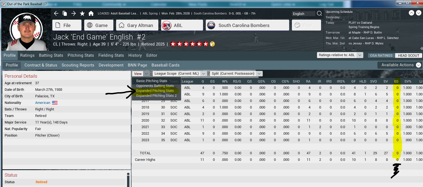This screenshot has height=187, width=423.
Task: Open the League Scope dropdown
Action: (x=180, y=74)
